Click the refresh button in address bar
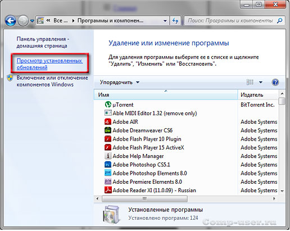This screenshot has width=290, height=231. [x=175, y=21]
